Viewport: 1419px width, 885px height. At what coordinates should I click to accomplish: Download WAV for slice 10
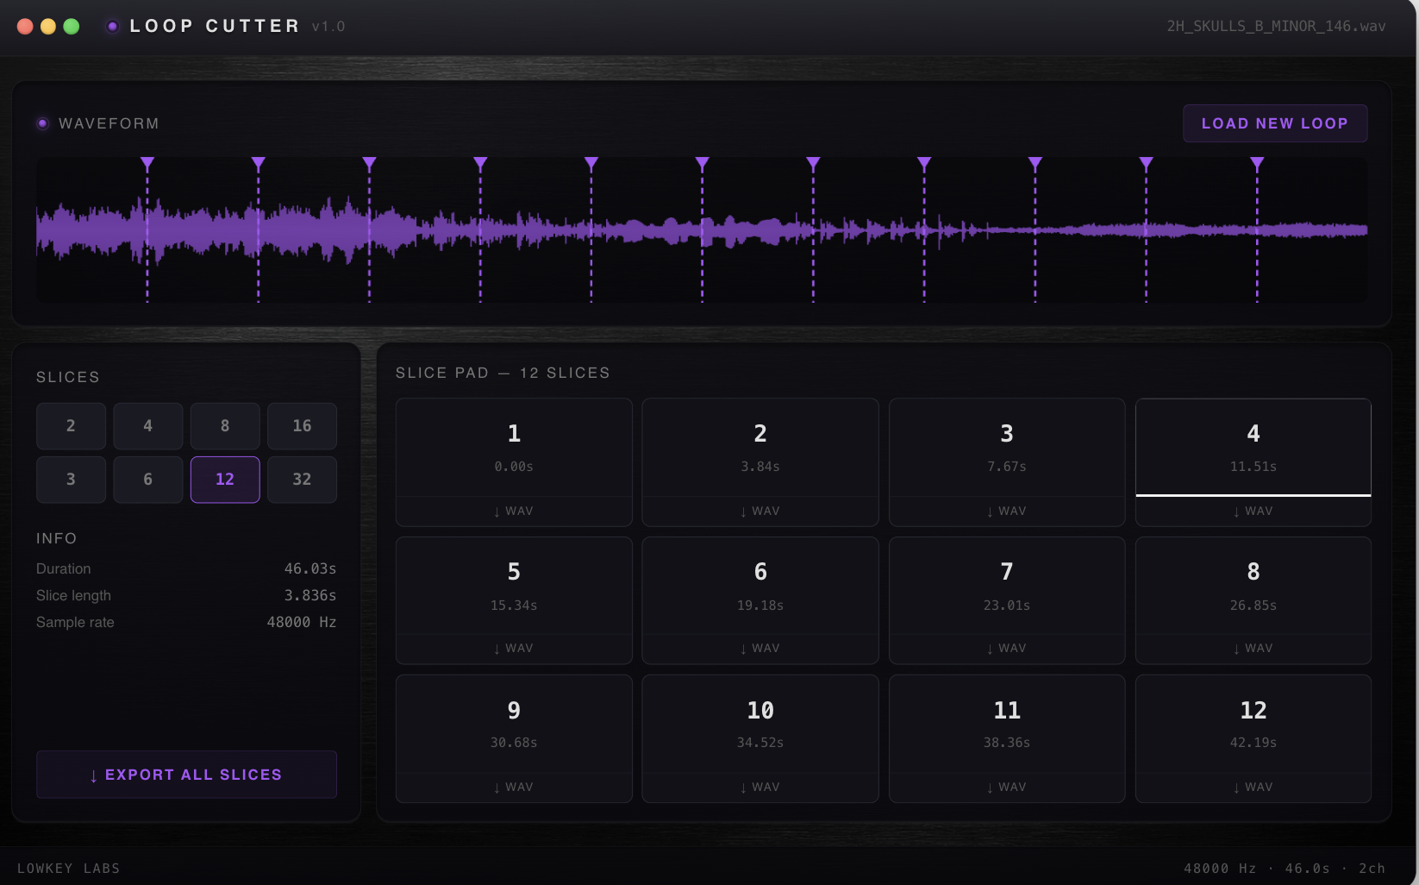click(x=760, y=788)
